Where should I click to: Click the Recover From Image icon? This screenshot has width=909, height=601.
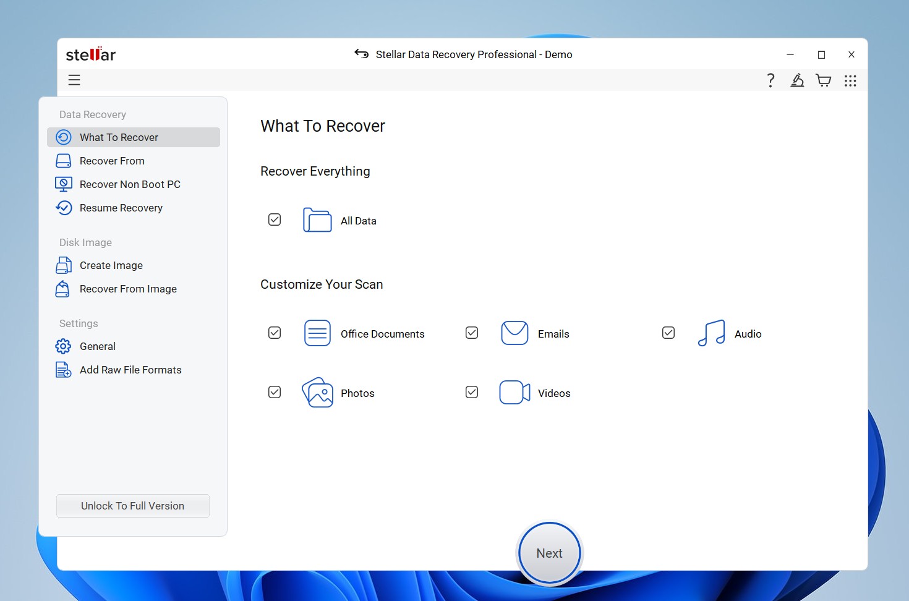tap(63, 289)
